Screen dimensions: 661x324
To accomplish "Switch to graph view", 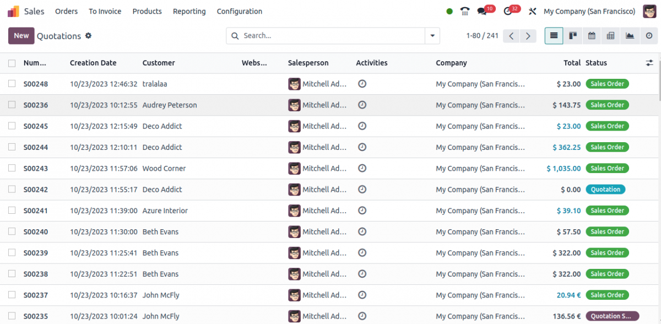I will click(x=630, y=36).
